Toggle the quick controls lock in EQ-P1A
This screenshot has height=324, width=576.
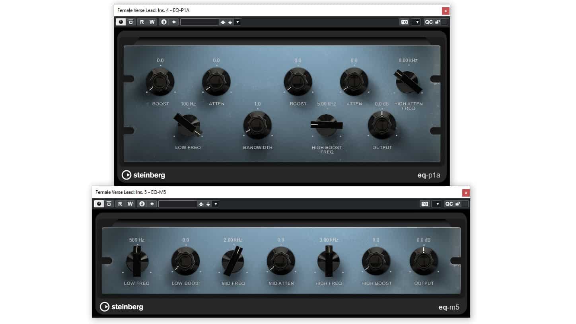click(438, 22)
